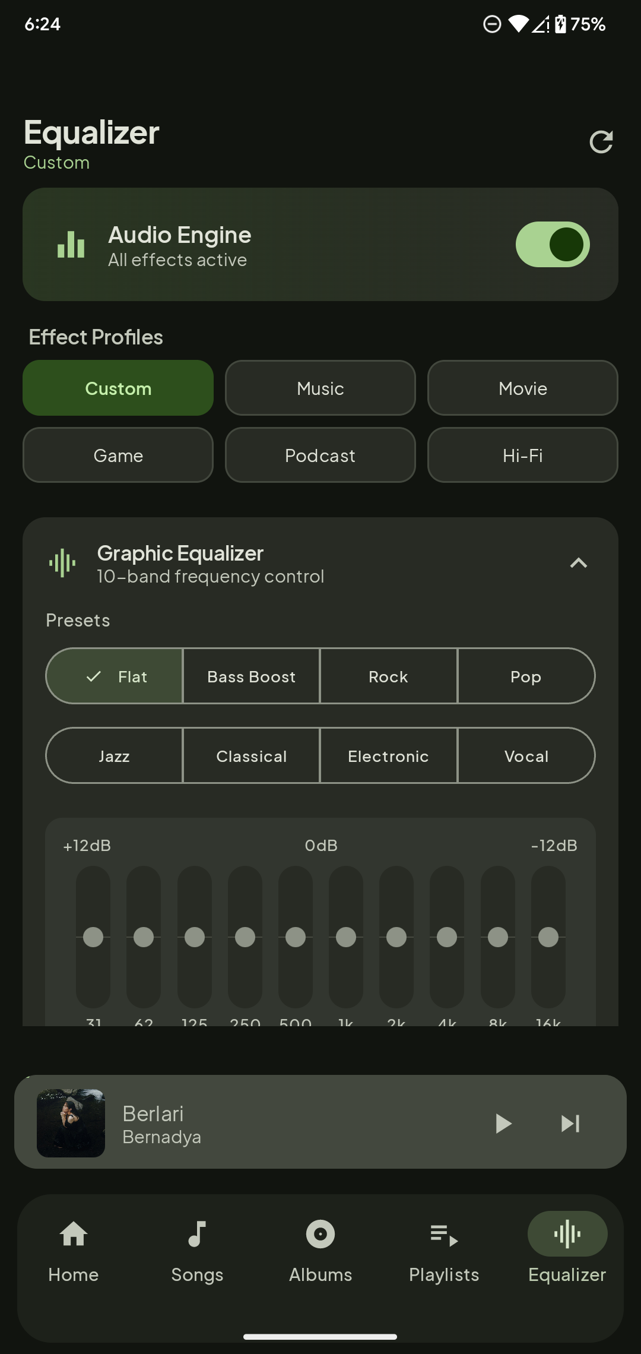Tap the status bar time 6:24
The image size is (641, 1354).
(42, 24)
